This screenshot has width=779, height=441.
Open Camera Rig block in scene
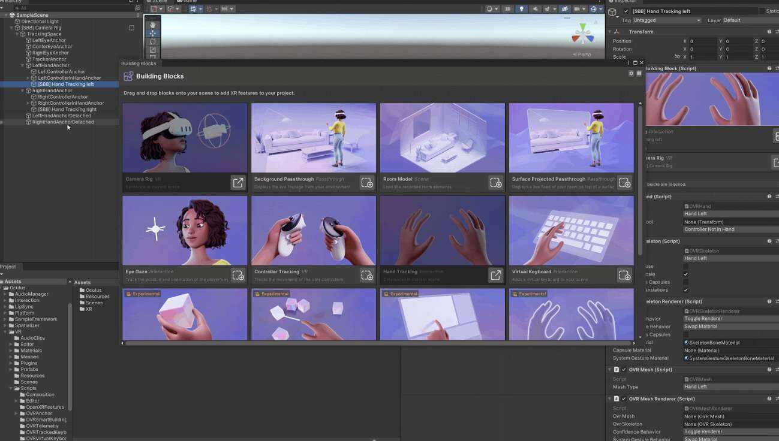(238, 183)
